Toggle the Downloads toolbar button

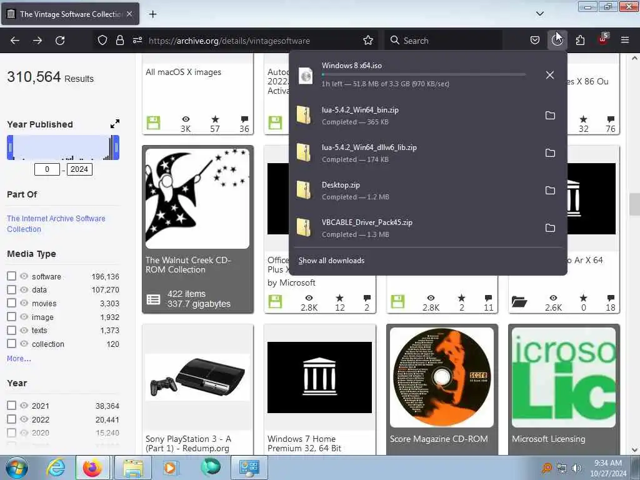coord(557,41)
